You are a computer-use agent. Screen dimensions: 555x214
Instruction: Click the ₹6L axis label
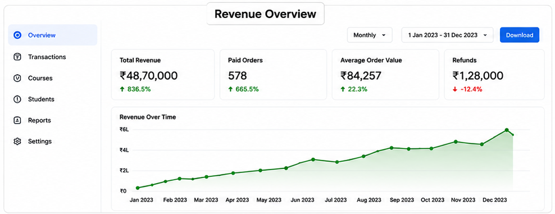124,129
